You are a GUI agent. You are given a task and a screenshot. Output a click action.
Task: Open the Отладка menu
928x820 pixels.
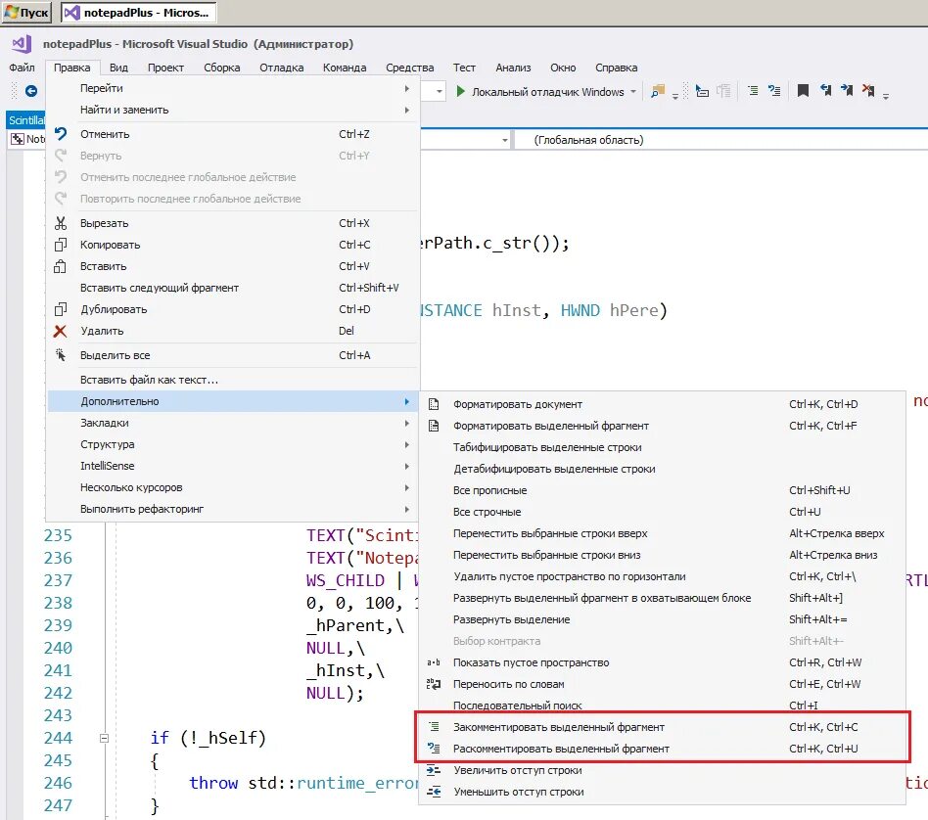(282, 68)
